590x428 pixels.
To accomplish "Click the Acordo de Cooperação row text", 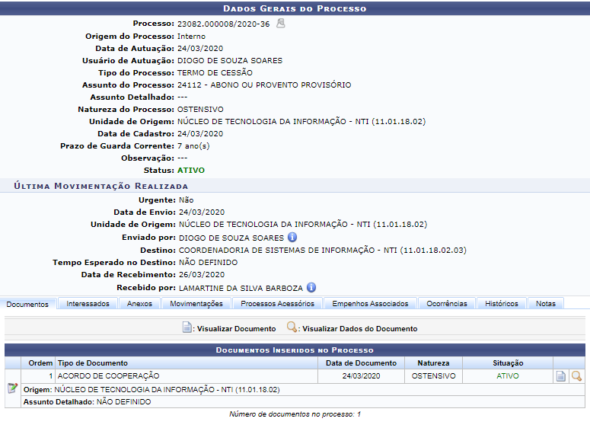I will click(108, 376).
